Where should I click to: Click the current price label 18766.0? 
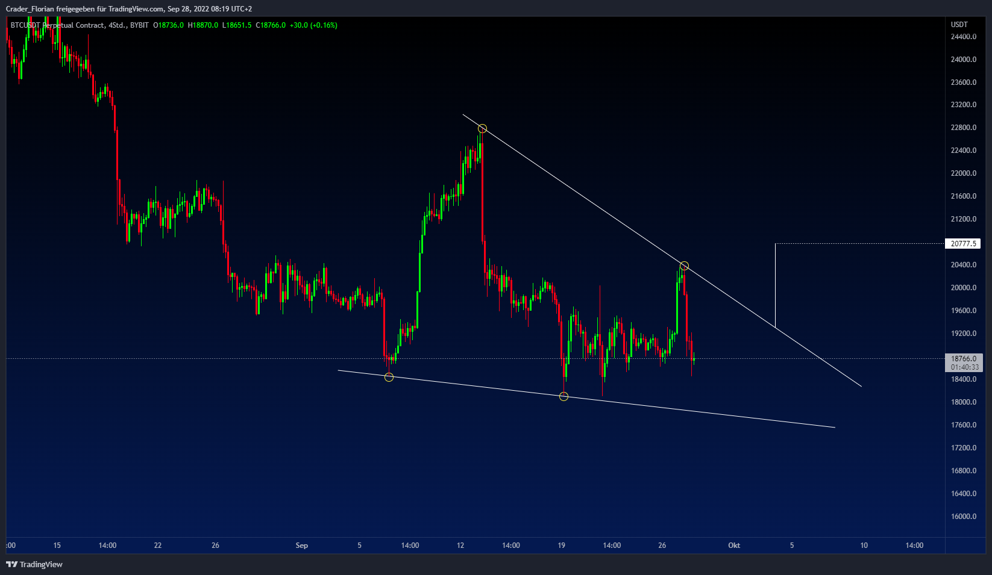964,358
